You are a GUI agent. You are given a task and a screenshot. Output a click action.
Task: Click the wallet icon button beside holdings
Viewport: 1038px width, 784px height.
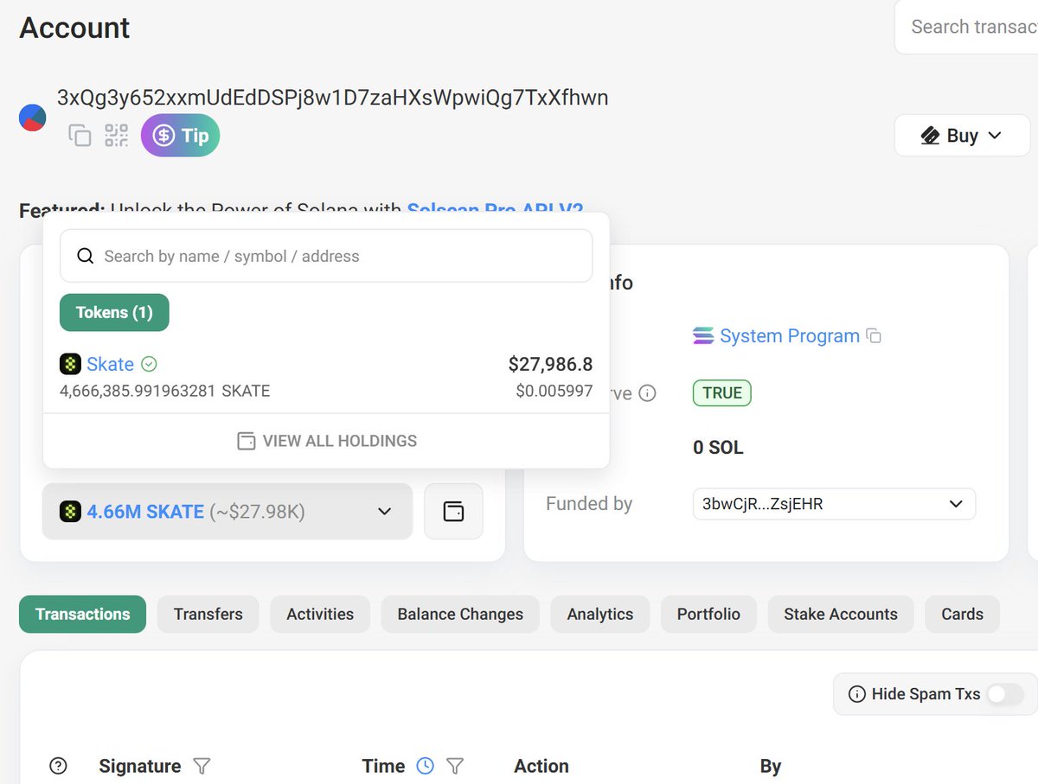click(453, 512)
